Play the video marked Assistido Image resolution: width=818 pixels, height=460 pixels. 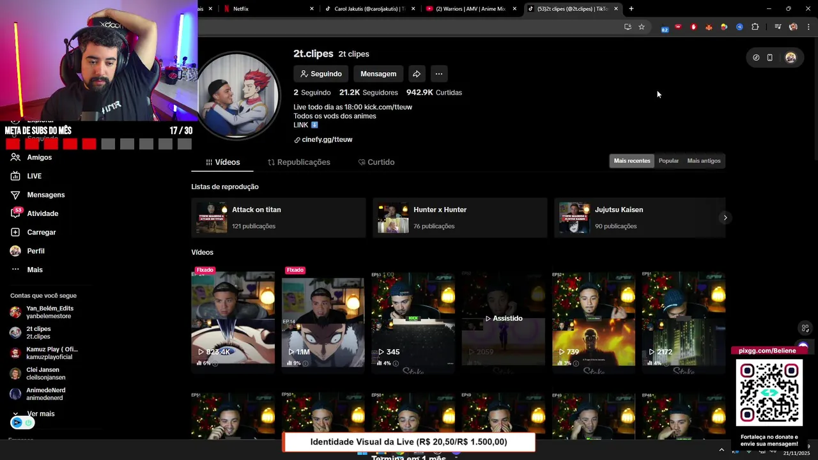click(x=504, y=319)
